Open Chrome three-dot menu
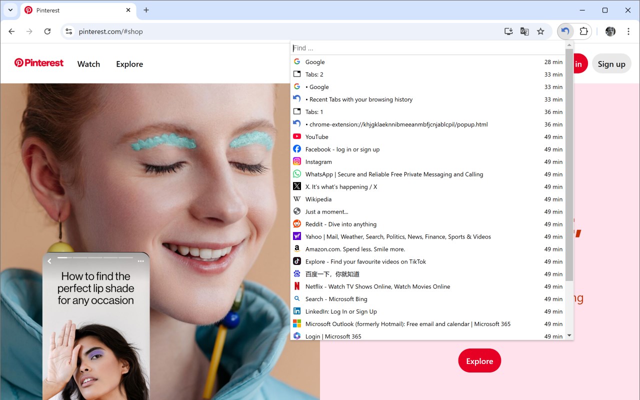 (628, 31)
